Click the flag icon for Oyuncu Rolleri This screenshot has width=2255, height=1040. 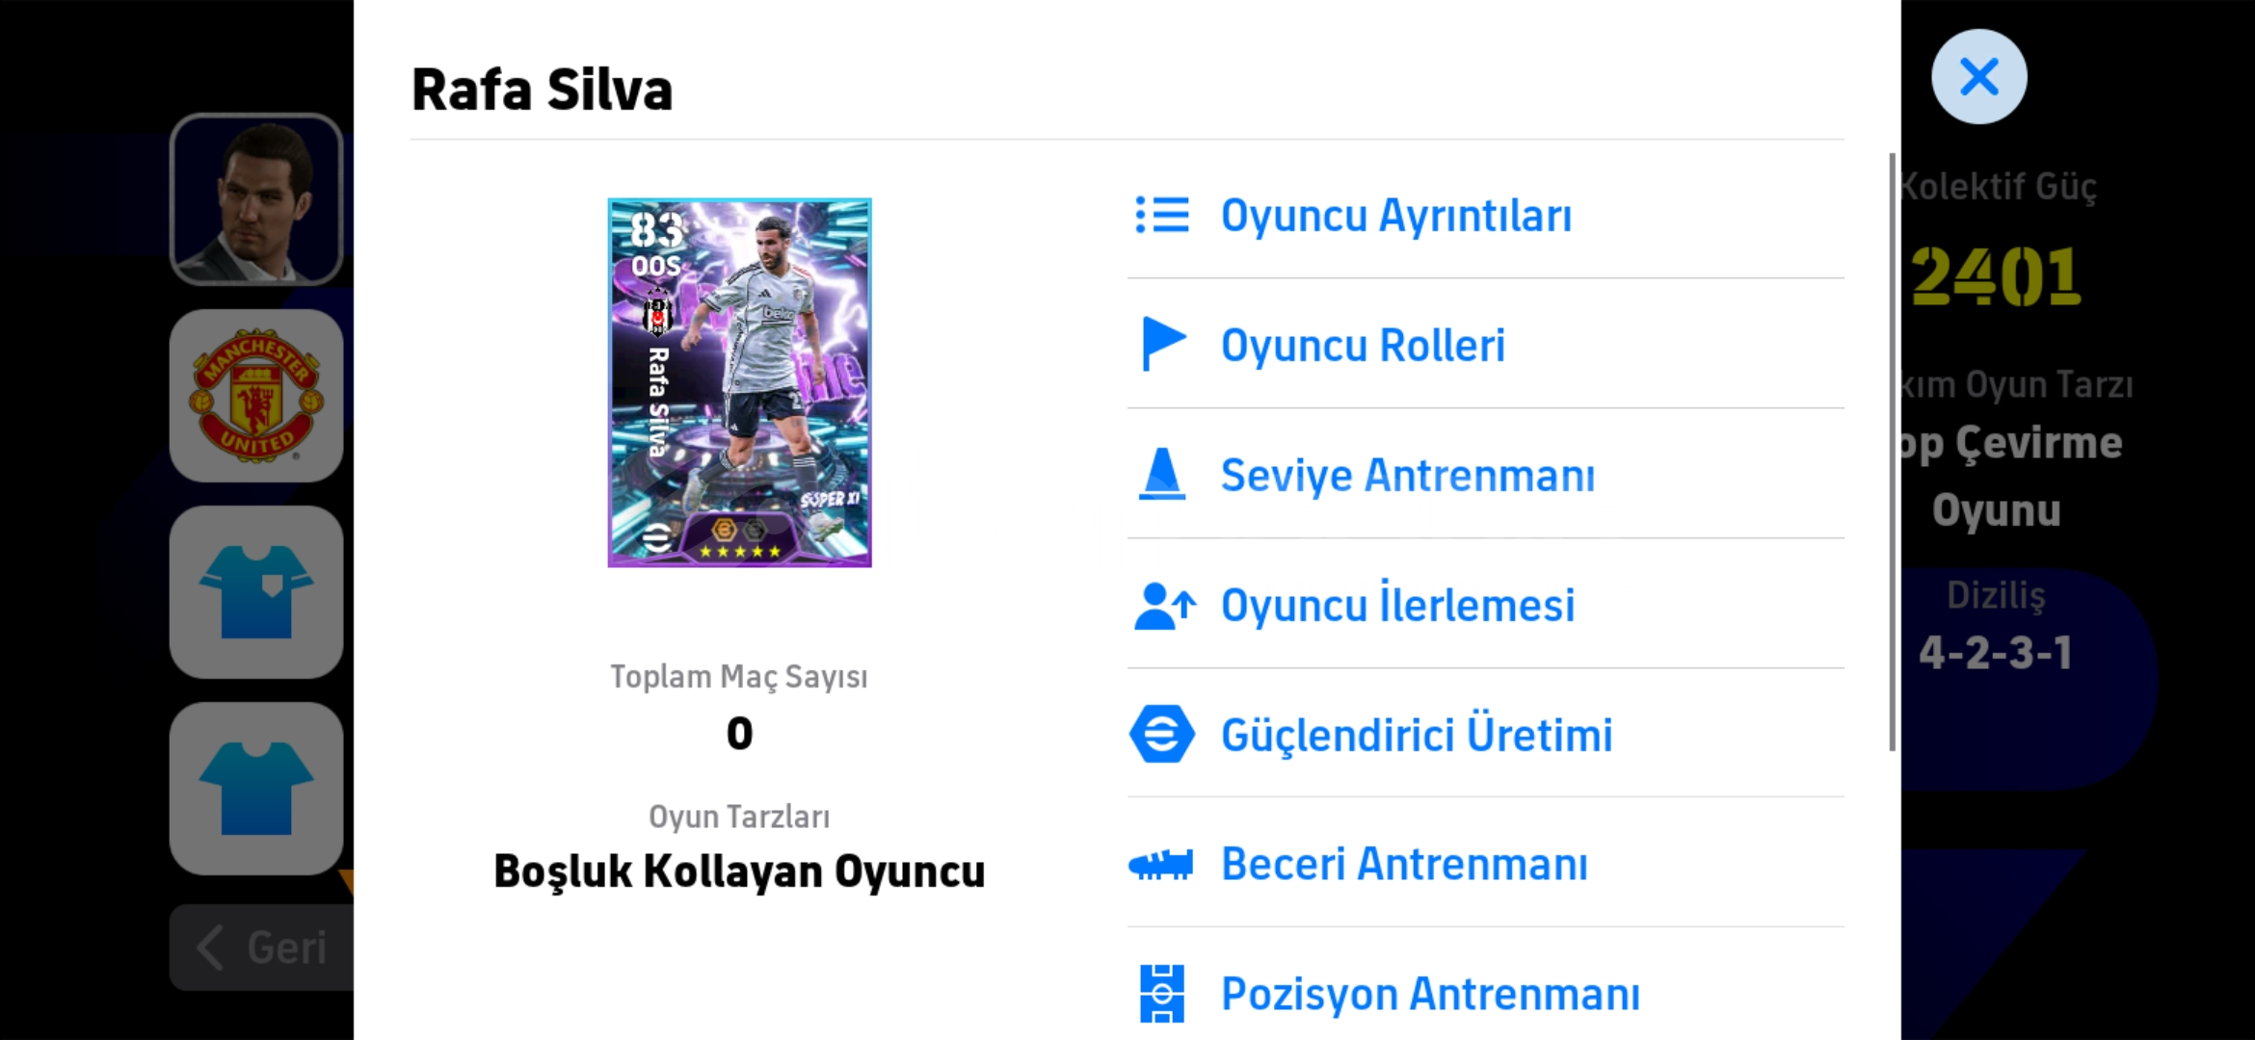pos(1162,344)
